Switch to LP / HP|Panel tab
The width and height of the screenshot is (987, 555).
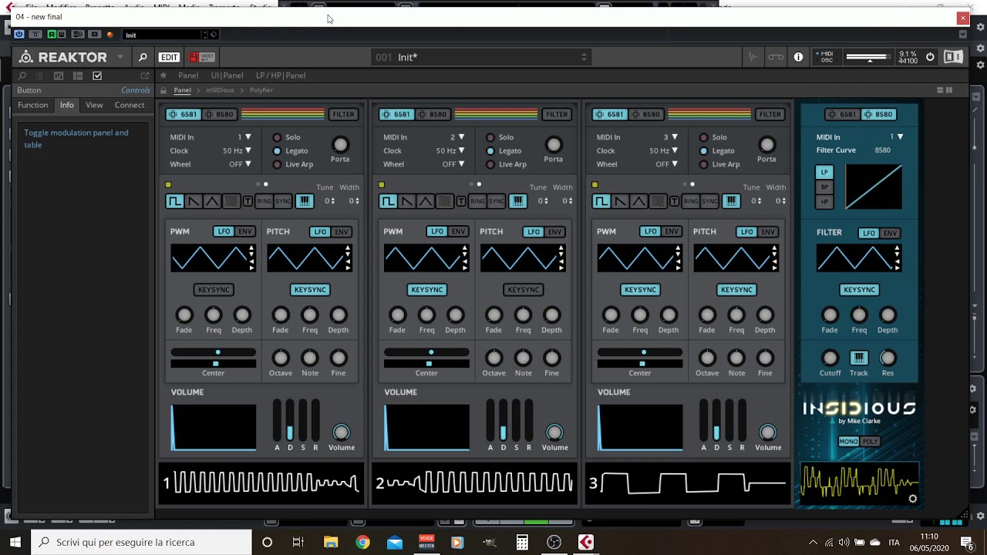tap(281, 76)
